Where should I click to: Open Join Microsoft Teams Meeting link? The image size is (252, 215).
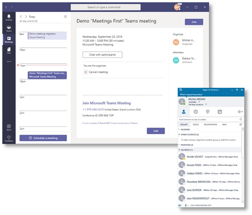106,103
